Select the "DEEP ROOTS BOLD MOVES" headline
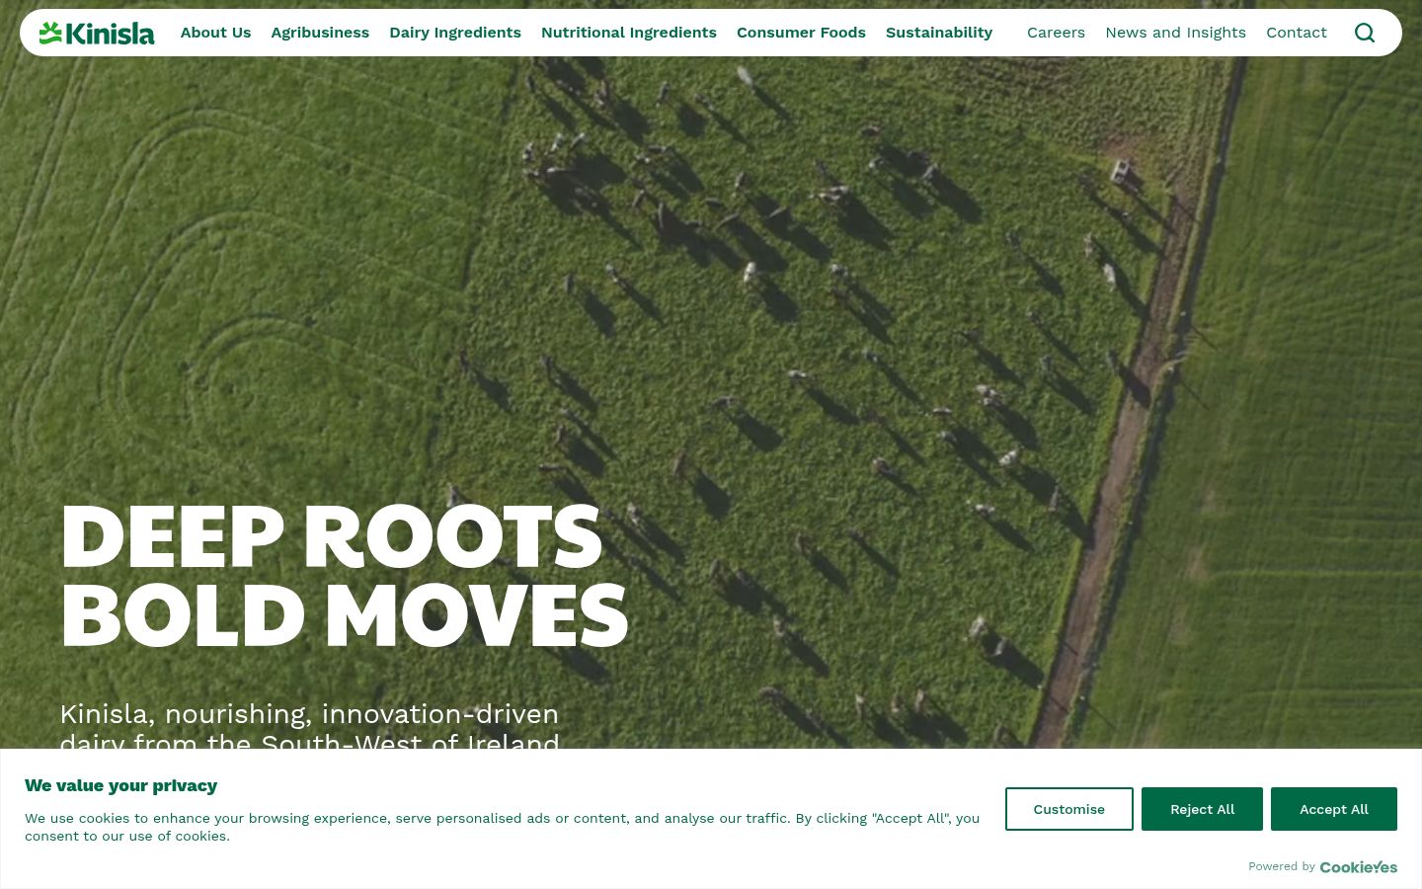The width and height of the screenshot is (1422, 889). point(344,576)
